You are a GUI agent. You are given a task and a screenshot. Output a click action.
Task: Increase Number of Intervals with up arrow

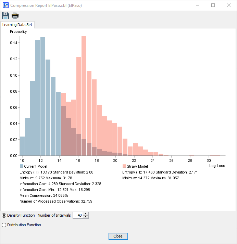(86, 214)
